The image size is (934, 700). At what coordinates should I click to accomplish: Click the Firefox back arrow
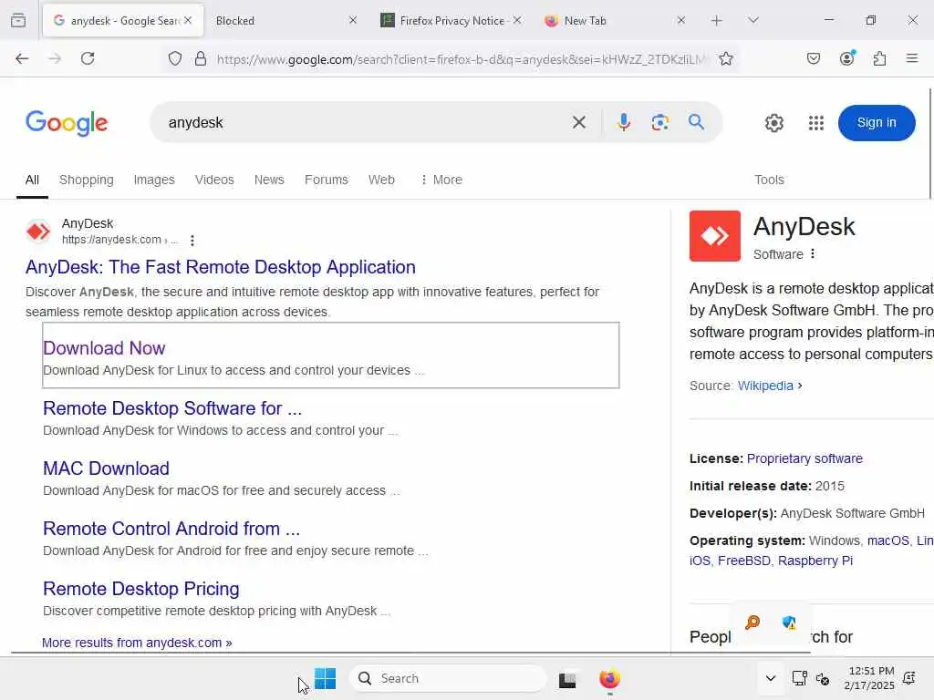pos(22,58)
